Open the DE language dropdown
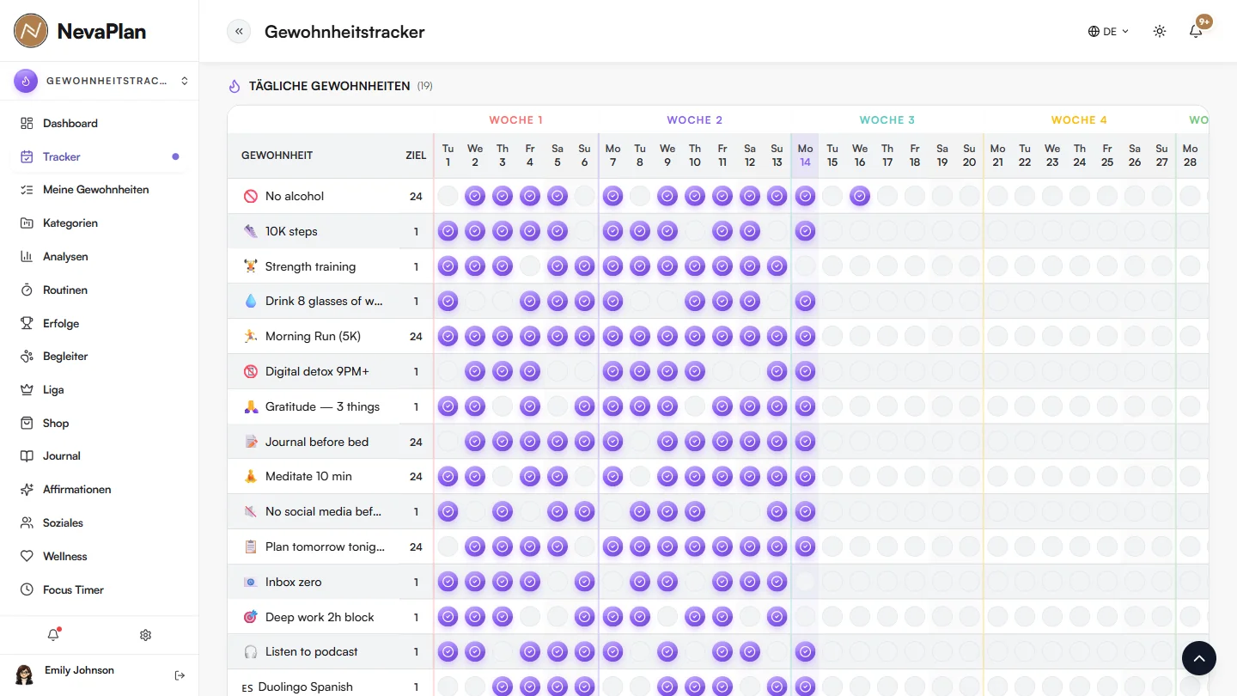Viewport: 1237px width, 696px height. (1108, 32)
